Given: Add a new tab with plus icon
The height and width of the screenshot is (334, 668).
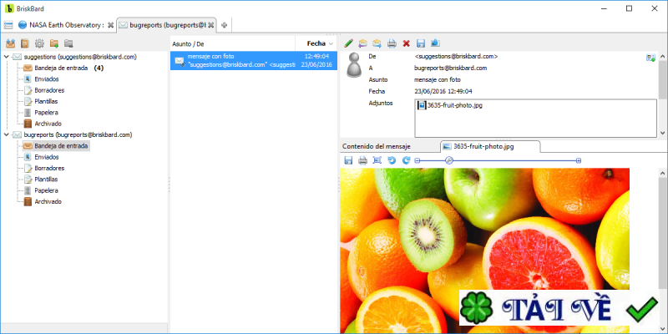Looking at the screenshot, I should tap(224, 26).
